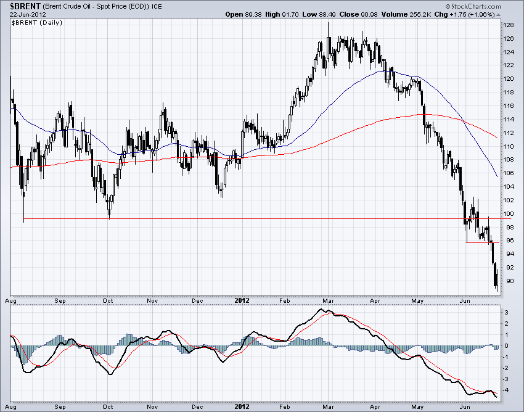Click the Jun label under the price panel
The width and height of the screenshot is (524, 412).
(465, 301)
